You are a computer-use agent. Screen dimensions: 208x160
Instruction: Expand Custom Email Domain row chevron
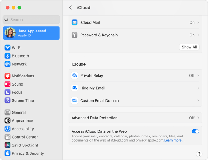198,101
